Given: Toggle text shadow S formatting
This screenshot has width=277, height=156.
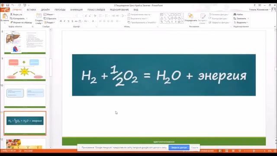Looking at the screenshot, I should coord(72,21).
